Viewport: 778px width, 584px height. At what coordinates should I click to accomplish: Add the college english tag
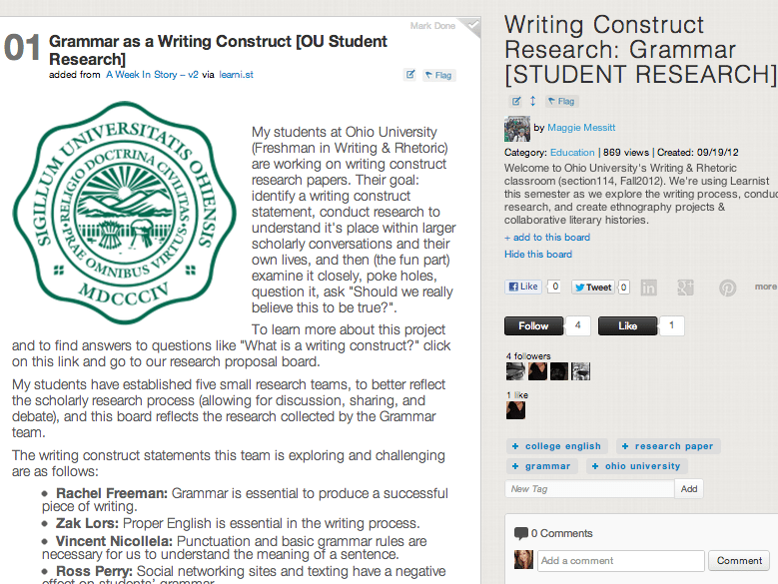coord(557,446)
